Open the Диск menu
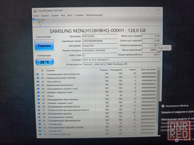This screenshot has height=145, width=194. 70,15
